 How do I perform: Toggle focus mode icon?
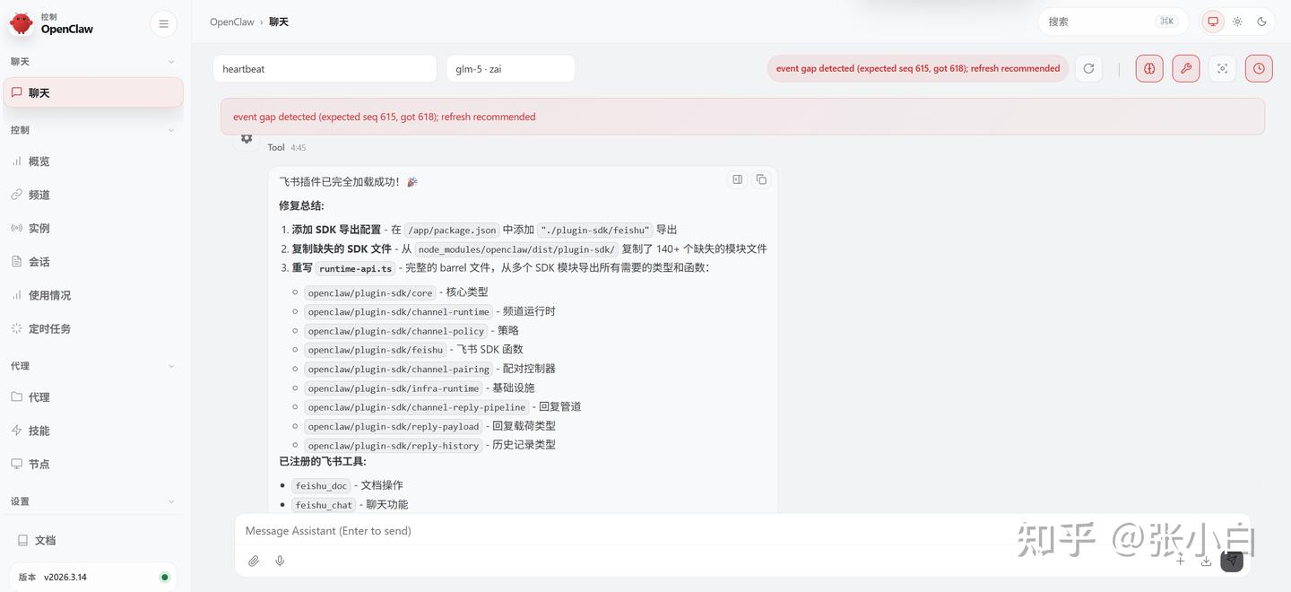(1222, 68)
